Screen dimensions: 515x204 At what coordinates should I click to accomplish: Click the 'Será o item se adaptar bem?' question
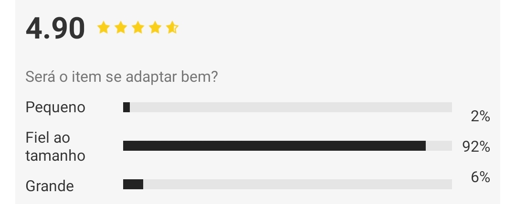click(x=122, y=77)
